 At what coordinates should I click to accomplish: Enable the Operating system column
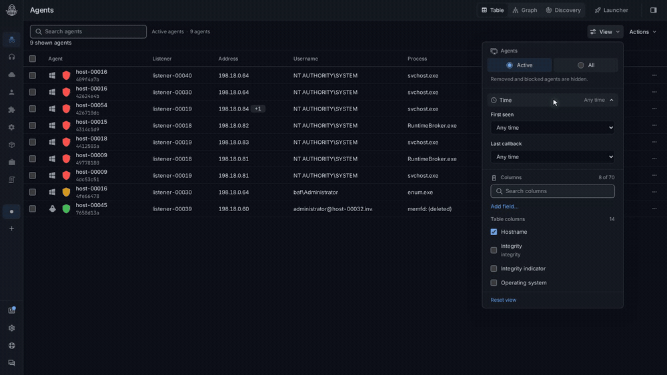tap(494, 282)
